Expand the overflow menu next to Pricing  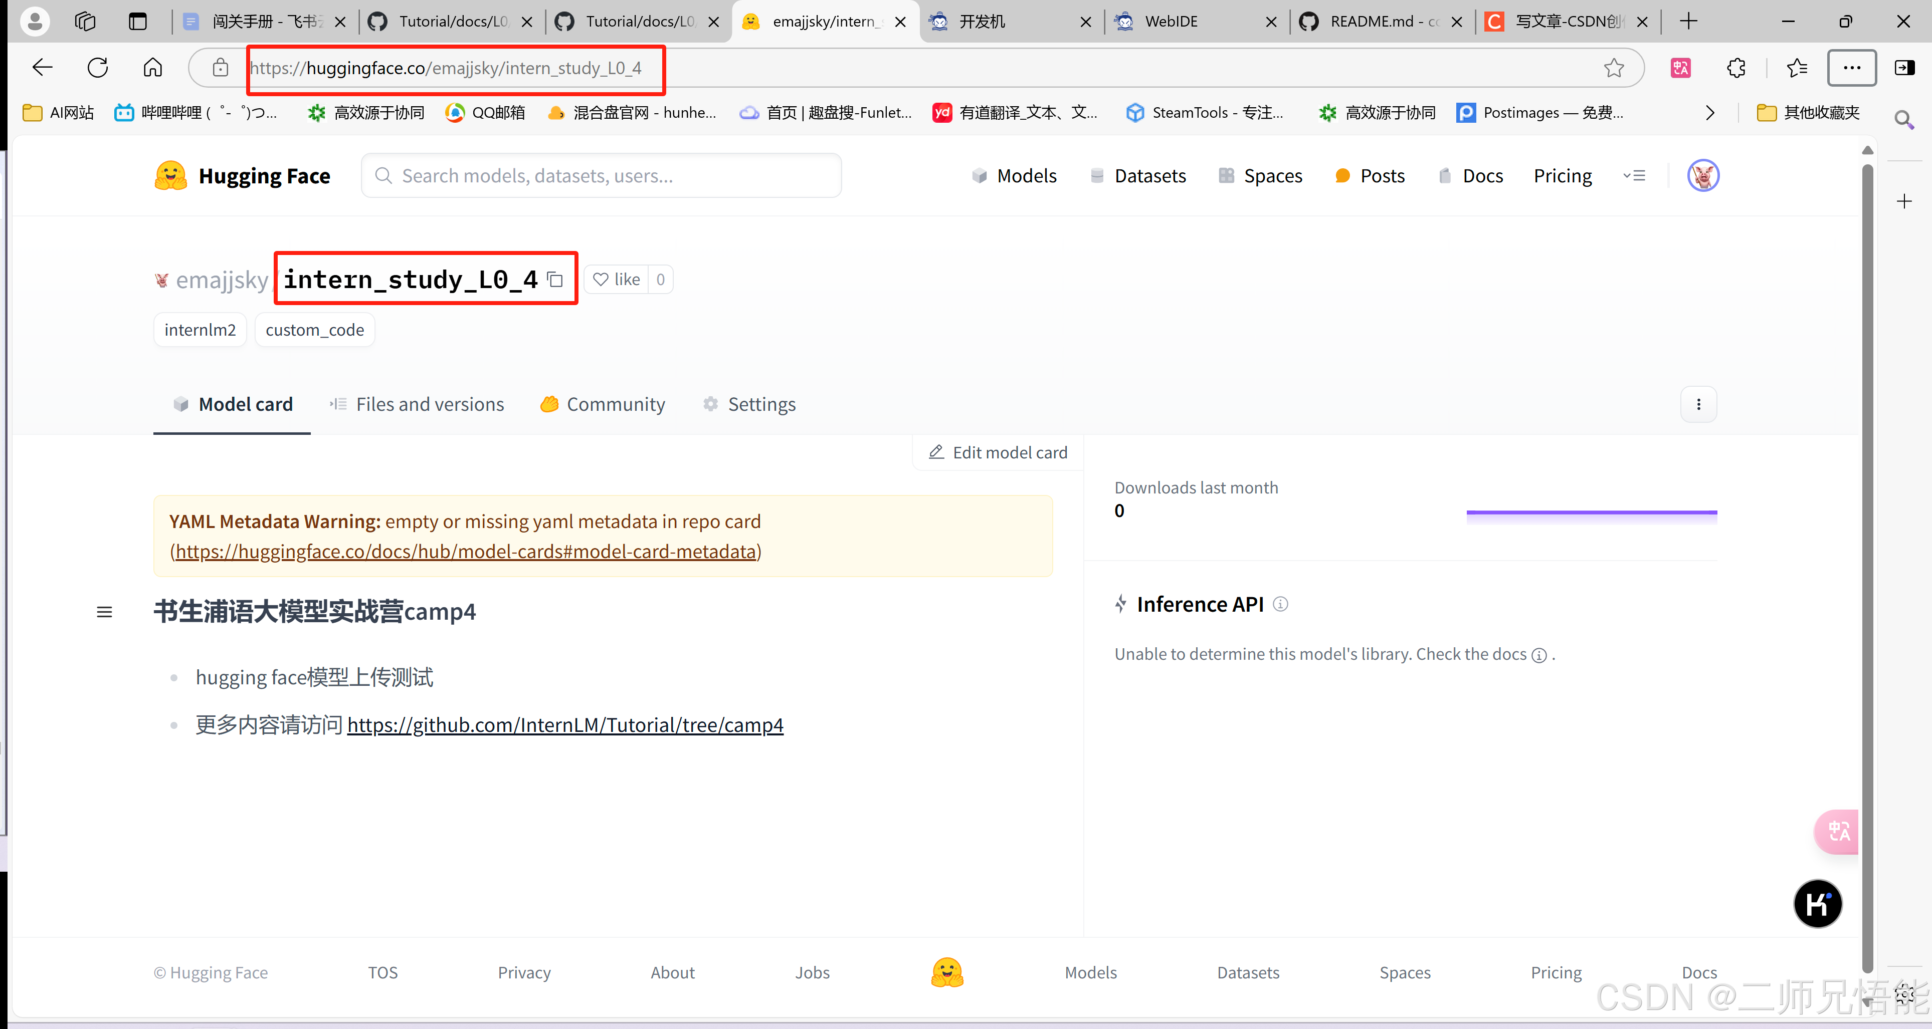[x=1634, y=175]
